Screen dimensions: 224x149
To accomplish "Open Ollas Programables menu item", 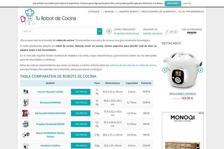I will tap(191, 12).
